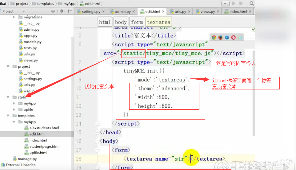This screenshot has height=170, width=296.
Task: Expand the upfile folder
Action: pyautogui.click(x=14, y=109)
